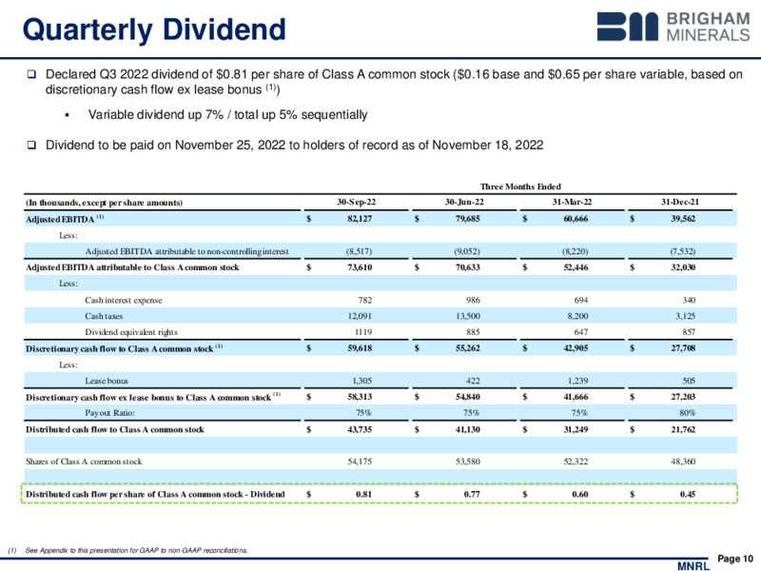Click dividend per share value 0.81

[363, 494]
